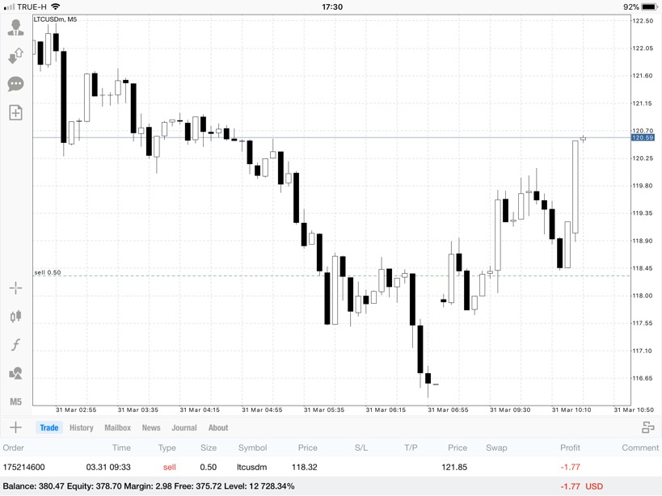Show the Journal tab

click(183, 428)
